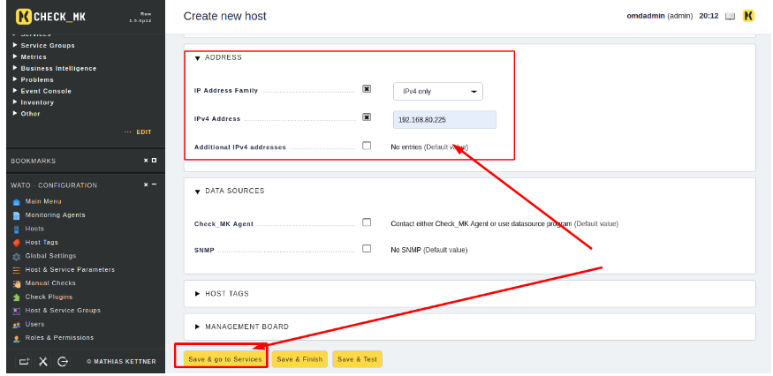This screenshot has width=773, height=376.
Task: Expand Business Intelligence in the sidebar
Action: pos(15,67)
